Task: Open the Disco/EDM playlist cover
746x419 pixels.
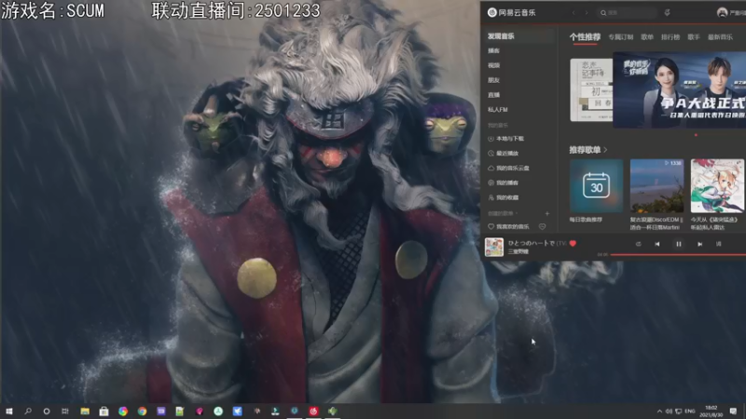Action: [656, 185]
